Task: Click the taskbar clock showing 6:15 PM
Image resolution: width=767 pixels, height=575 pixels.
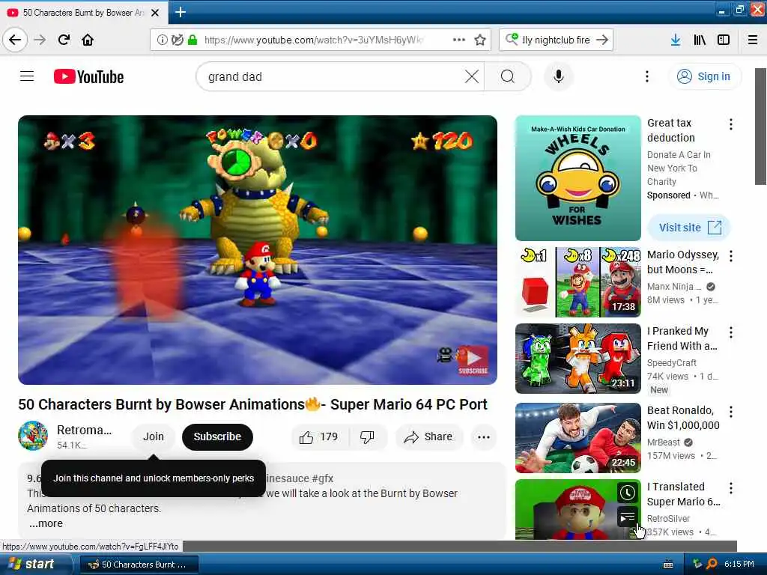Action: pos(739,564)
